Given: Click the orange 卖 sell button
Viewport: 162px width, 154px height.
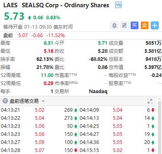Looking at the screenshot, I should pos(145,25).
